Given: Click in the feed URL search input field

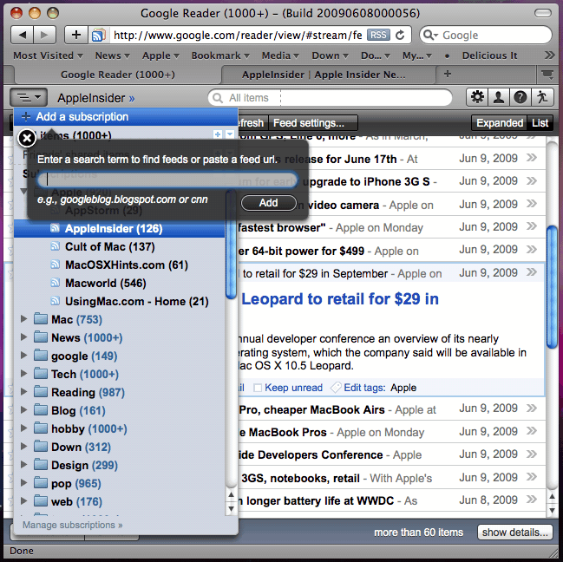Looking at the screenshot, I should (167, 180).
